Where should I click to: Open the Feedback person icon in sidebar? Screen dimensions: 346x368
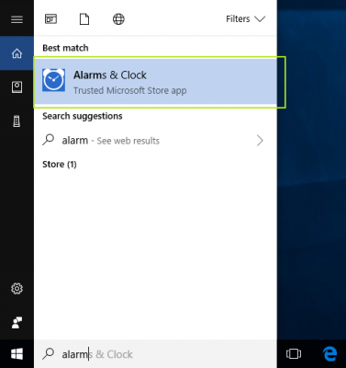[x=17, y=323]
